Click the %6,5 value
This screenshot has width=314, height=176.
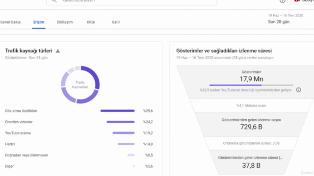pos(149,155)
